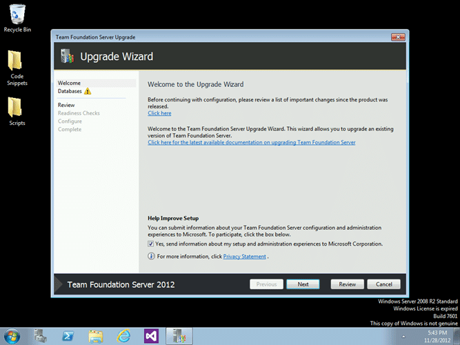Click the Review button in footer
The height and width of the screenshot is (345, 460).
click(348, 284)
